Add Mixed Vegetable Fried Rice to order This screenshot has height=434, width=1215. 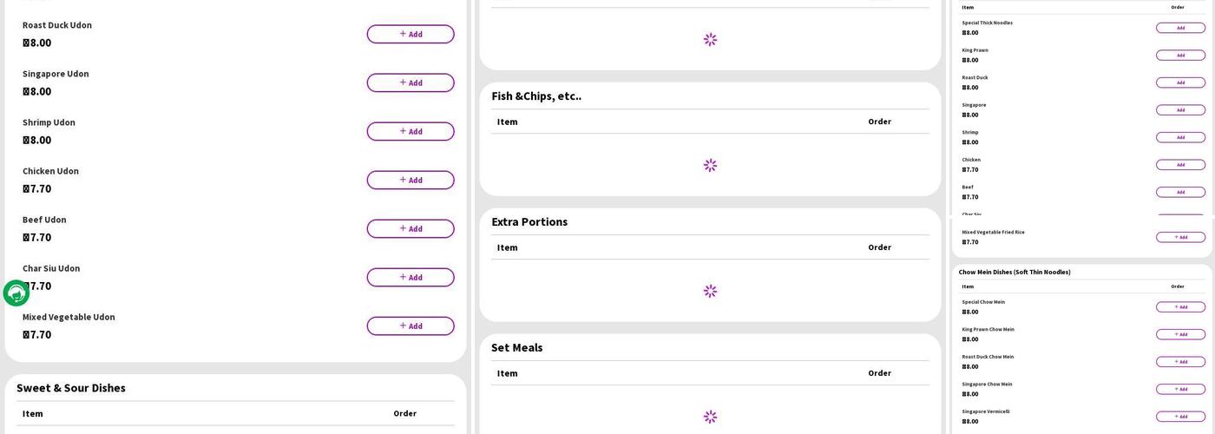point(1180,237)
